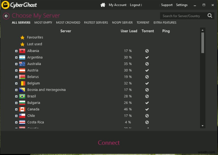Click the Bulgaria flag icon
The width and height of the screenshot is (218, 155).
point(22,103)
